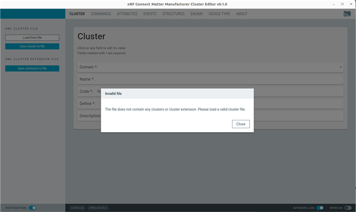This screenshot has width=356, height=212.
Task: Expand the Domain dropdown
Action: (210, 67)
